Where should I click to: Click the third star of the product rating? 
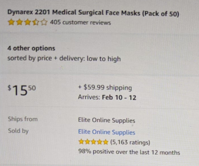pyautogui.click(x=27, y=22)
